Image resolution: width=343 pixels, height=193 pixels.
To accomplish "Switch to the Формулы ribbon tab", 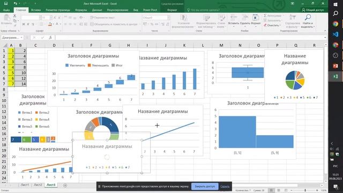I will (81, 10).
